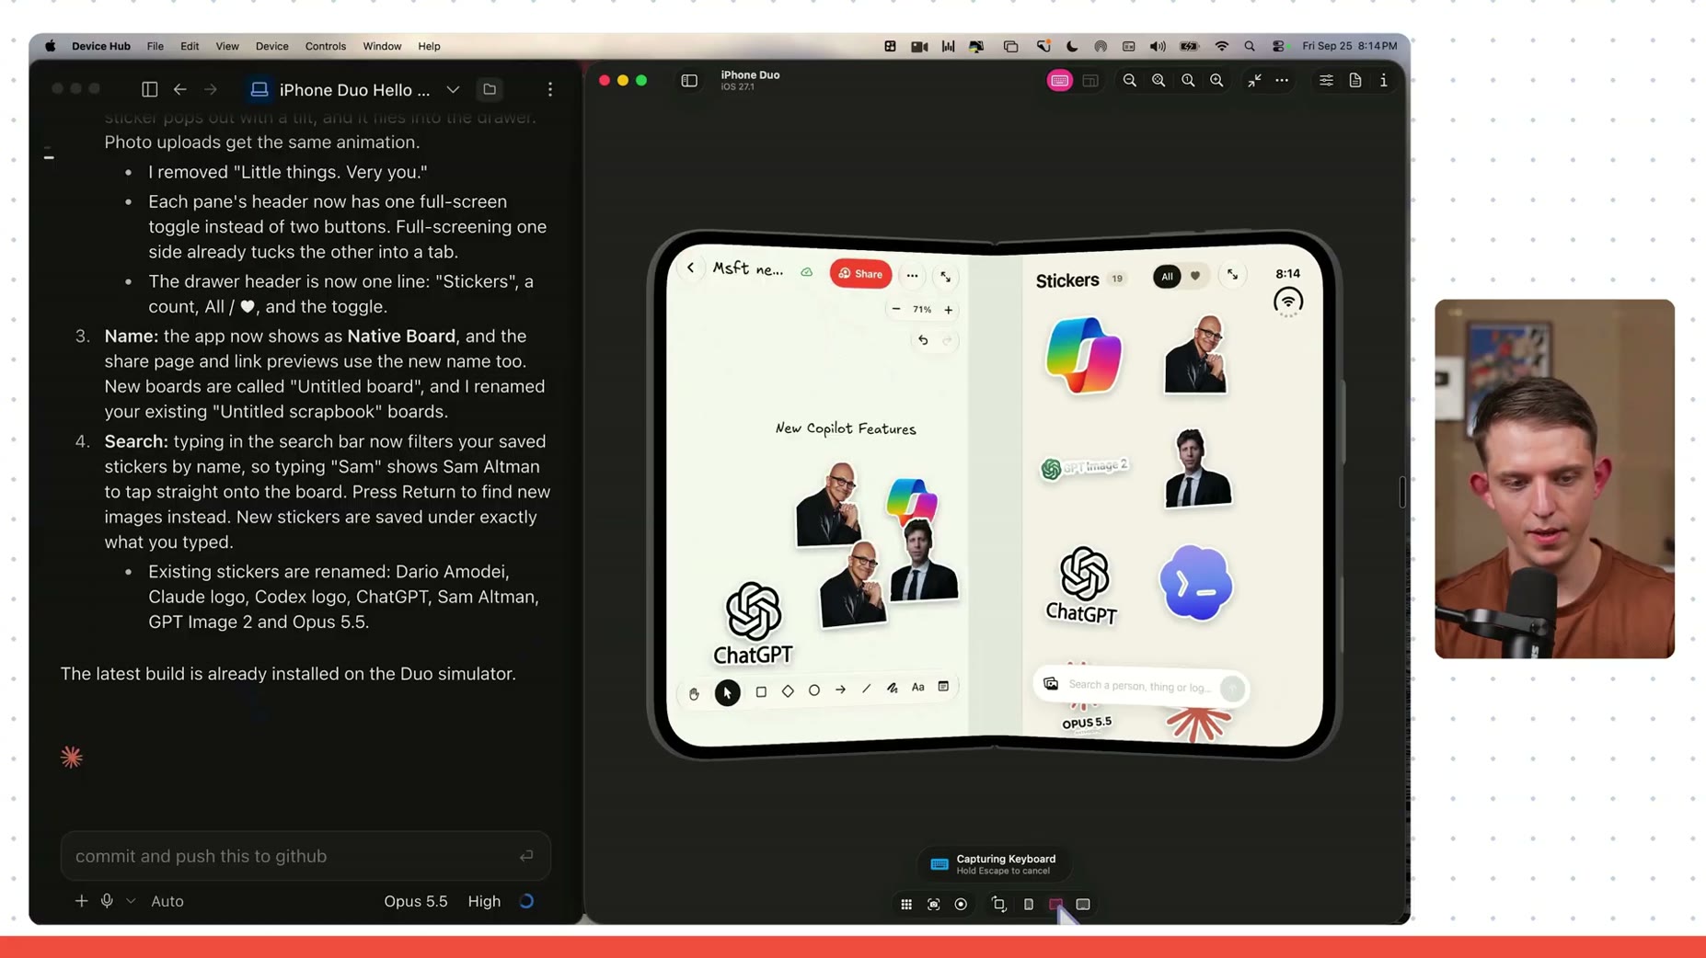
Task: Start screen recording with the record icon
Action: 961,905
